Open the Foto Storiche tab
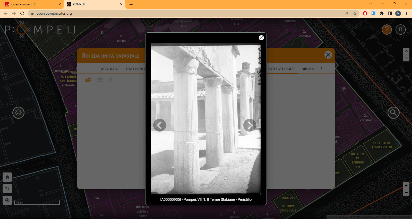412x219 pixels. (281, 69)
